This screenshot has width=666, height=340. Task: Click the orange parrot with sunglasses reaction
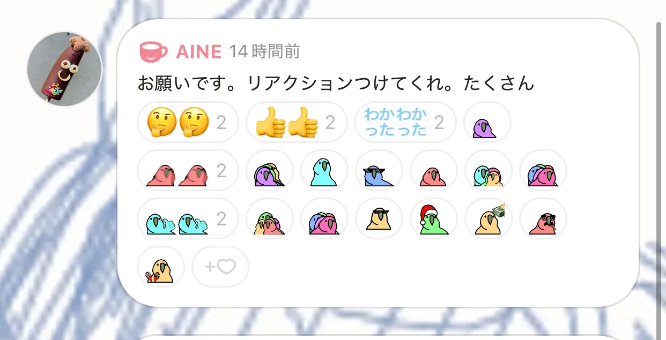[x=379, y=218]
